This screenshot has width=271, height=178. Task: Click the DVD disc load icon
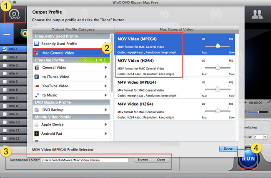14,15
